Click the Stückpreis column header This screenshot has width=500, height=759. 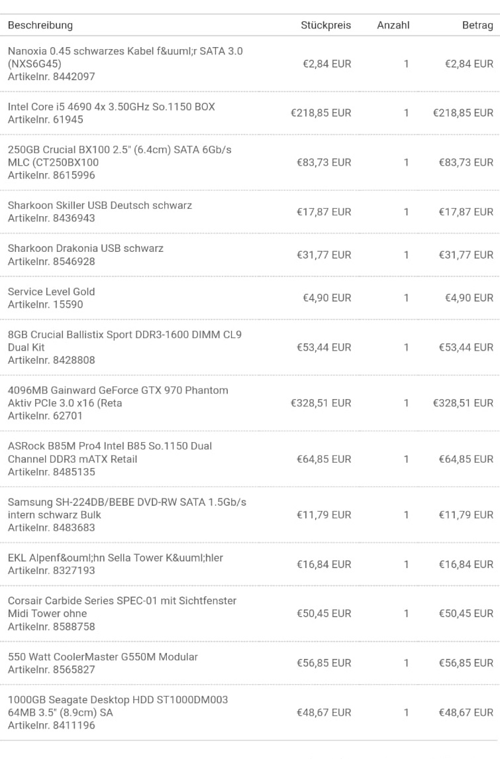coord(326,25)
